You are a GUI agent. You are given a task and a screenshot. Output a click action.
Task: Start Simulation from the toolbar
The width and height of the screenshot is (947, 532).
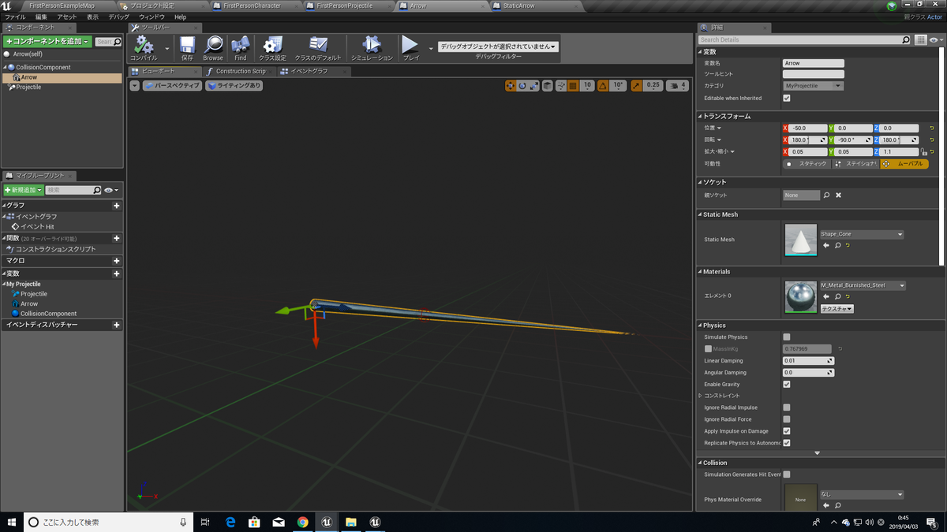pos(372,45)
